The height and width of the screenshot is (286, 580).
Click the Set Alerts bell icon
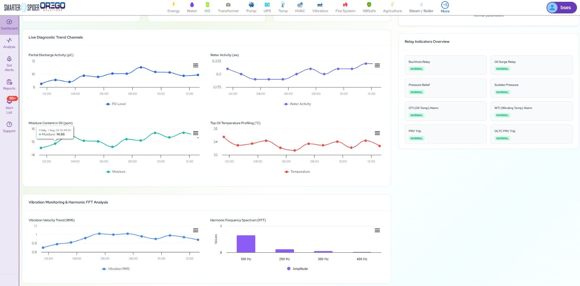(9, 59)
